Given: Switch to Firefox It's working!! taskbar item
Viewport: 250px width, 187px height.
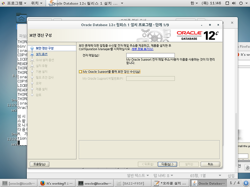Looking at the screenshot, I should coord(57,183).
